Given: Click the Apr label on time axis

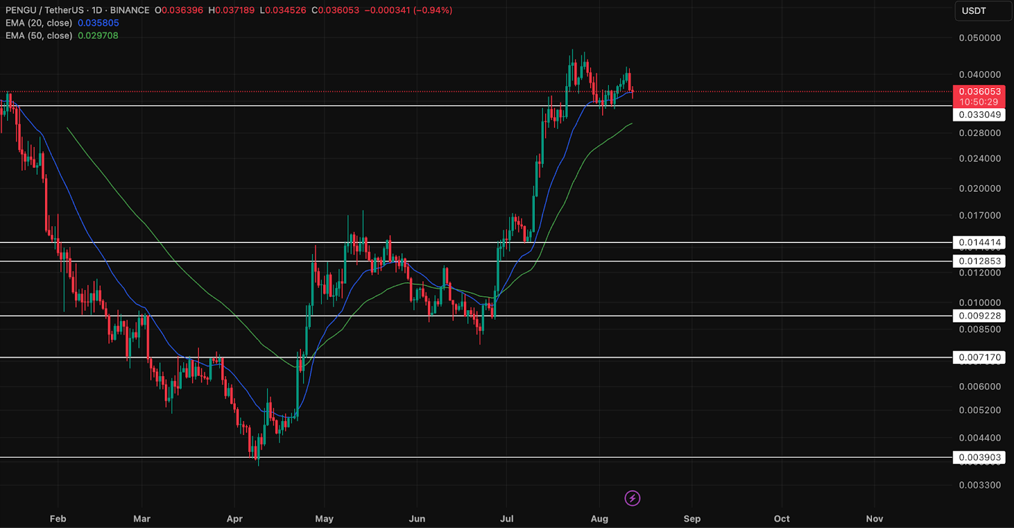Looking at the screenshot, I should (x=234, y=519).
